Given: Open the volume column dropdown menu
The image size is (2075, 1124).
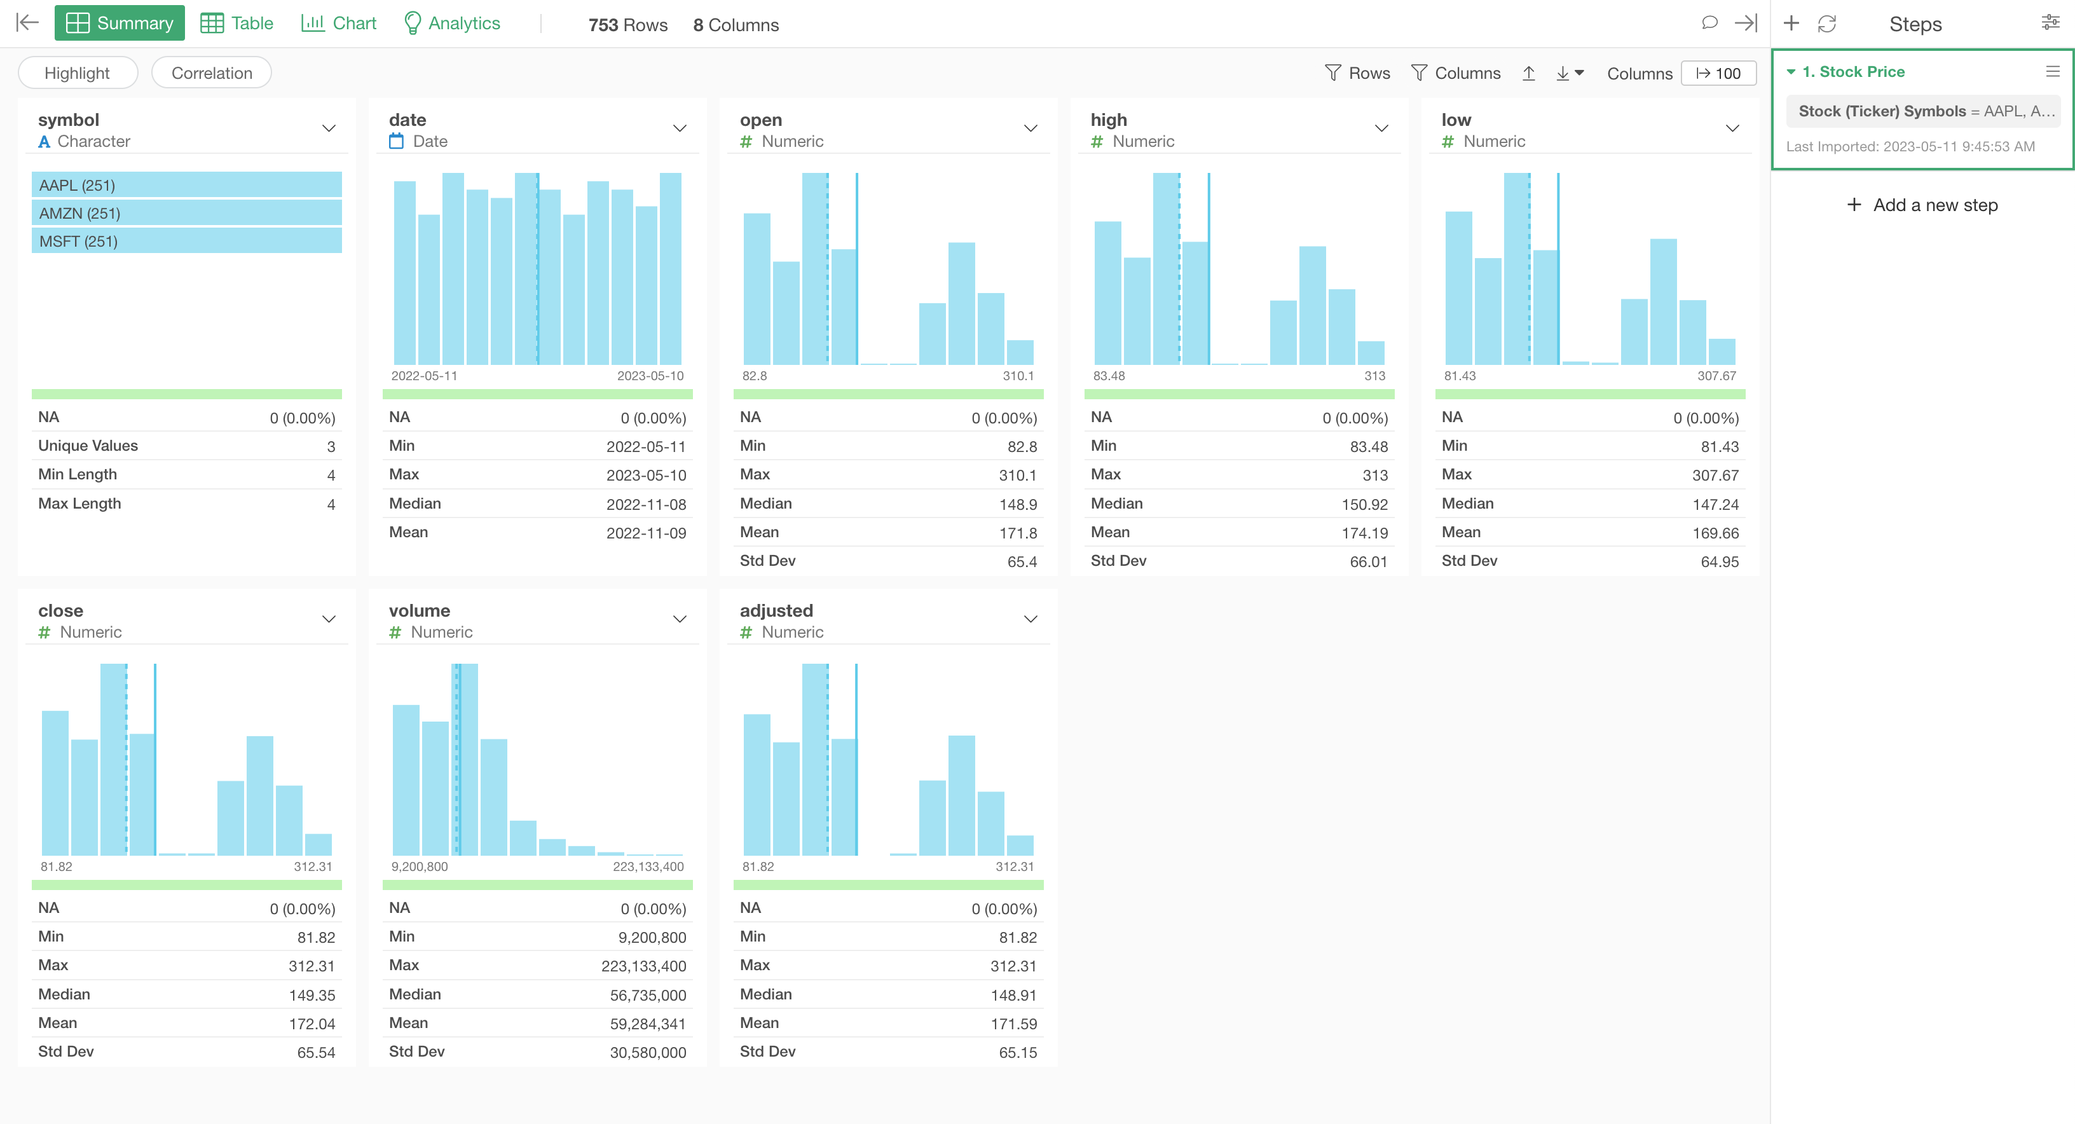Looking at the screenshot, I should (x=680, y=620).
